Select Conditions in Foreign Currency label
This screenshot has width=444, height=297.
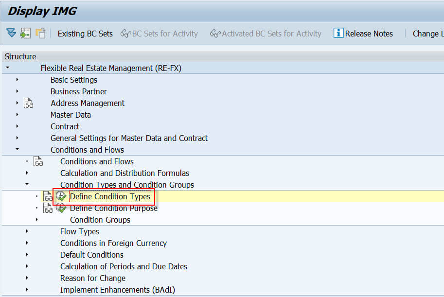click(113, 243)
